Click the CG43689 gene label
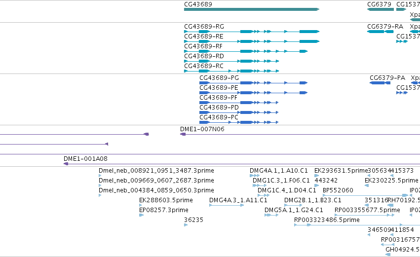The width and height of the screenshot is (420, 257). (198, 4)
